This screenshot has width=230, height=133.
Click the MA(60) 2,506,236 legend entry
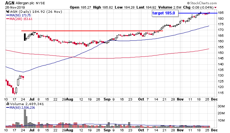[20, 108]
